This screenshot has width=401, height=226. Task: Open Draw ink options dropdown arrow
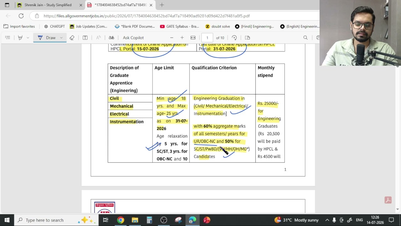[x=61, y=38]
